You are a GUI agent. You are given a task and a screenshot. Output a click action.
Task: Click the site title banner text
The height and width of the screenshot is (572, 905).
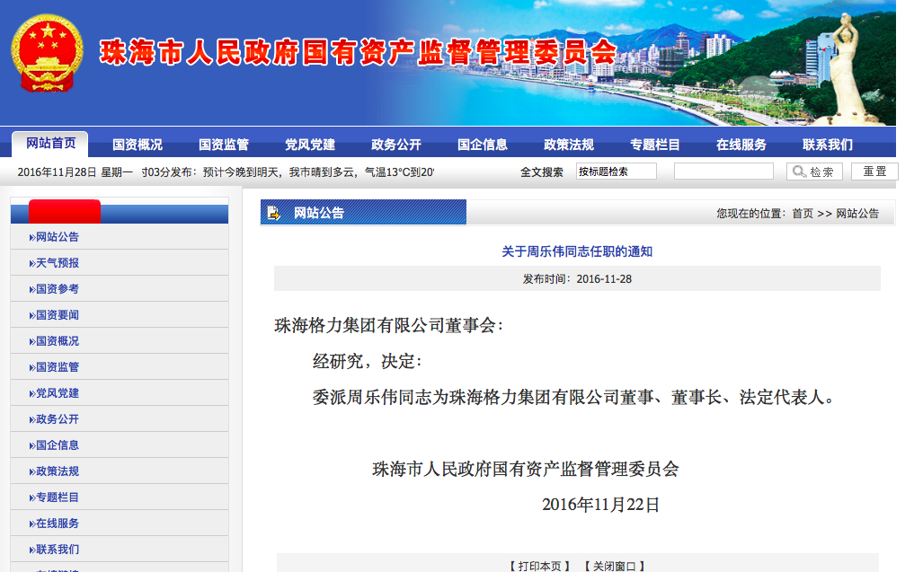click(x=358, y=52)
